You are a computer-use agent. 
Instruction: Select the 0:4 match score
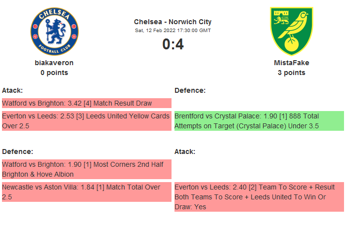point(173,44)
